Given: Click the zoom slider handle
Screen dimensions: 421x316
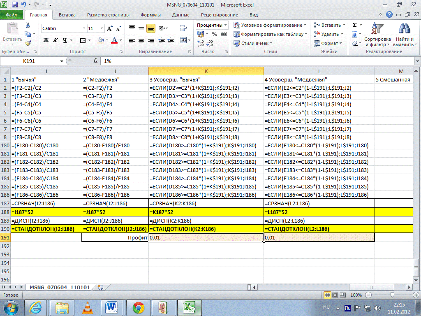Looking at the screenshot, I should pos(392,295).
